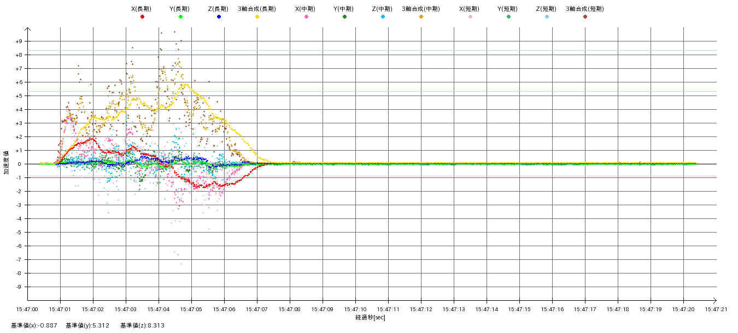Toggle the pink X(中期) legend marker
This screenshot has height=333, width=738.
coord(306,17)
